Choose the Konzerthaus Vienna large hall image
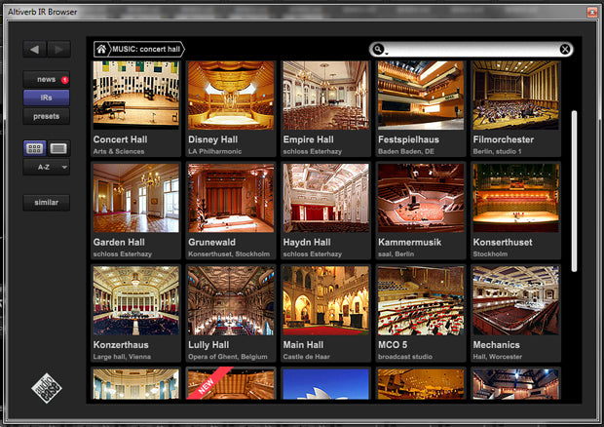604x427 pixels. pos(136,300)
